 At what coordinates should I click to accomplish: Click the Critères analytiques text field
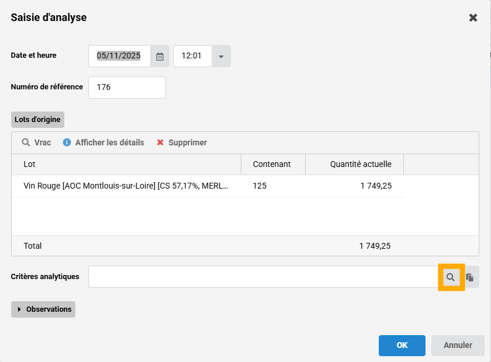tap(263, 277)
